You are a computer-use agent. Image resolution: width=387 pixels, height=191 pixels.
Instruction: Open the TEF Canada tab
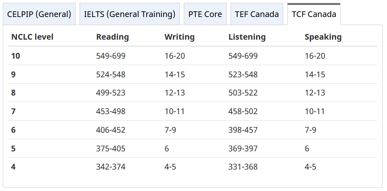257,14
